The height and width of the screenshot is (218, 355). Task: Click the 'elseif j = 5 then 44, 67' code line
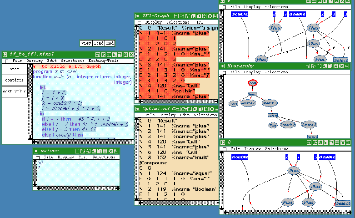(69, 129)
